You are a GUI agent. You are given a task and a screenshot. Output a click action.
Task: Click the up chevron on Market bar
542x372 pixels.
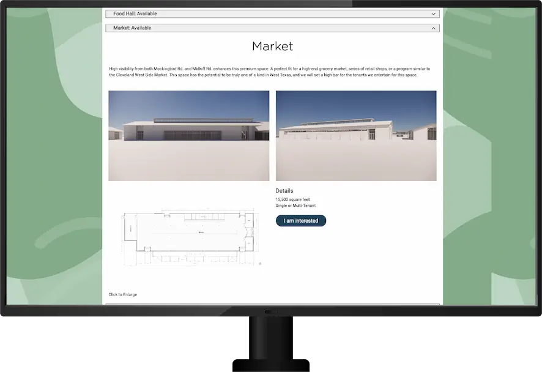[433, 28]
